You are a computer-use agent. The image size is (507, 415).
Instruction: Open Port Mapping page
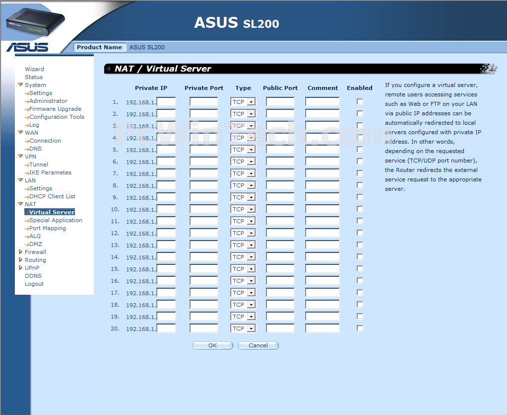47,228
